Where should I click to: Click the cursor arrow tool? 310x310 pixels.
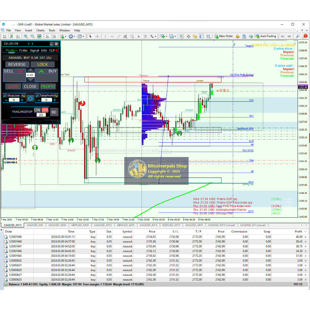[90, 36]
